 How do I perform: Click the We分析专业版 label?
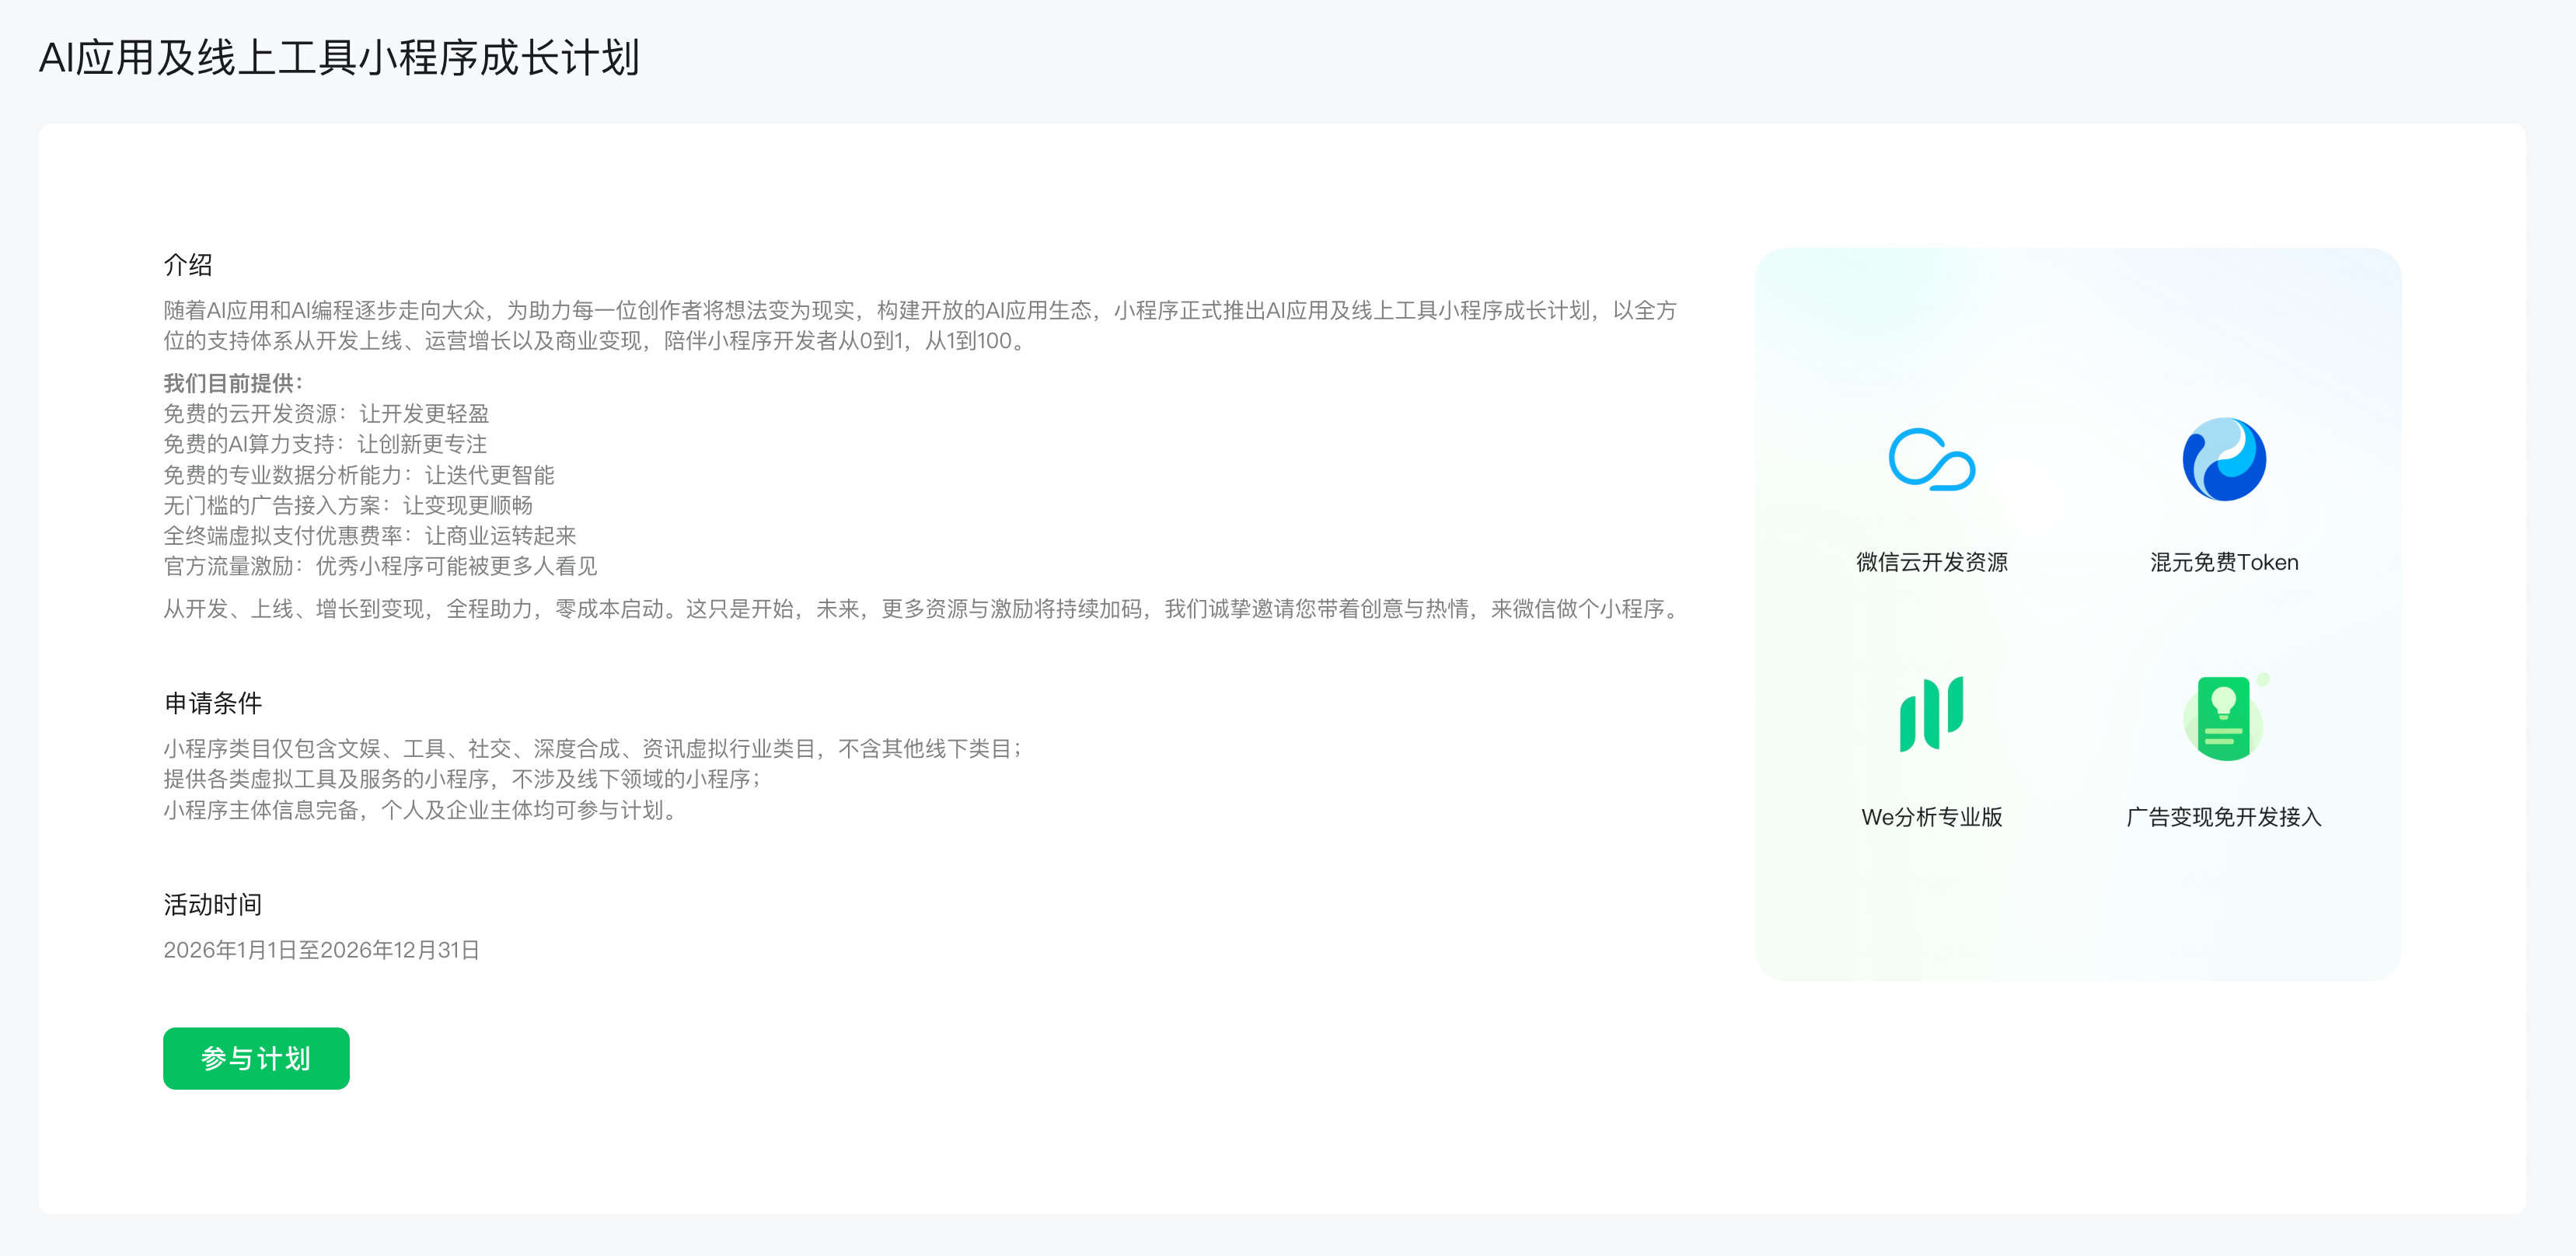click(x=1931, y=817)
